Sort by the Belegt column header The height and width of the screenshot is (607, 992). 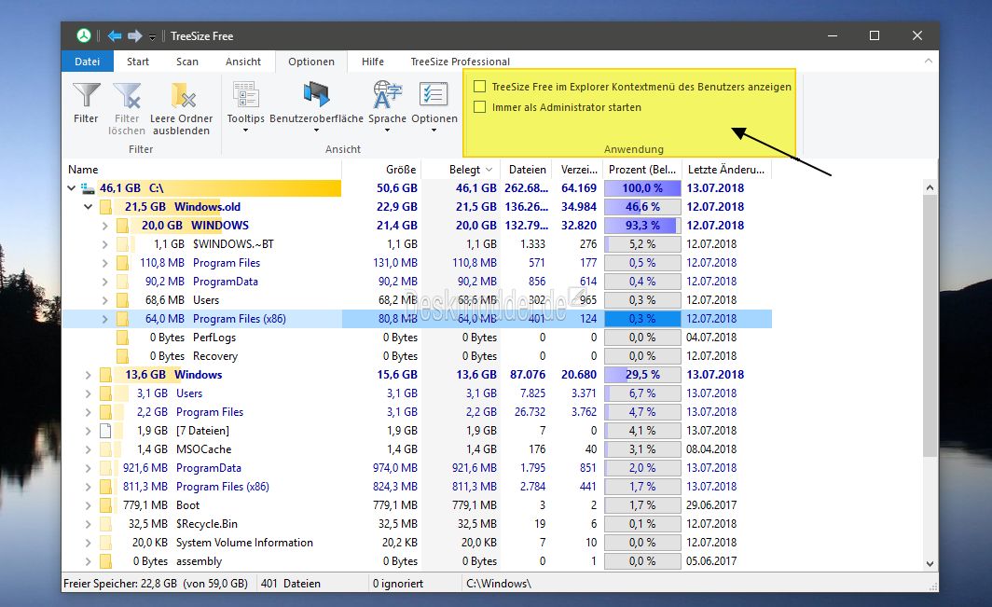coord(461,170)
